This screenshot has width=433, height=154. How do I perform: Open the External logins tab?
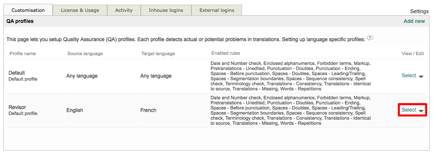click(x=217, y=10)
